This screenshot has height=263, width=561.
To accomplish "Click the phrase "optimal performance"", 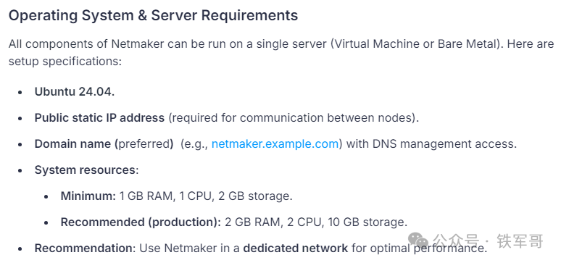I will coord(425,249).
